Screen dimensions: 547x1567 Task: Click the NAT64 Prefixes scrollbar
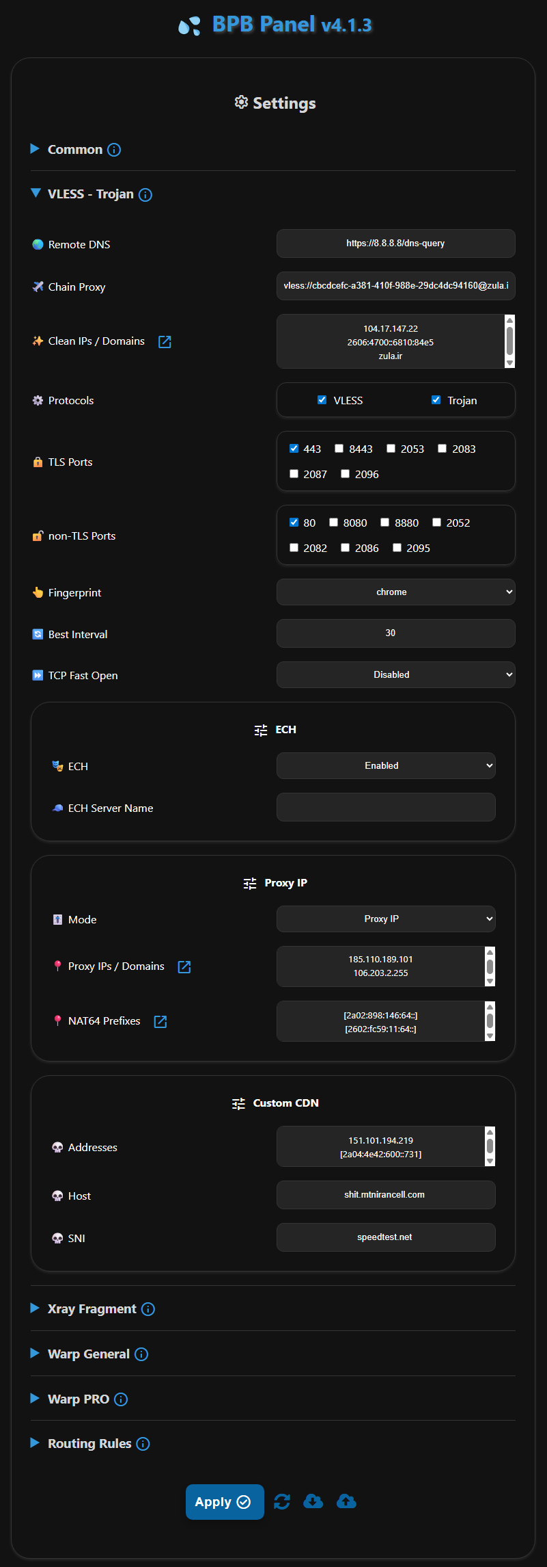point(490,1021)
